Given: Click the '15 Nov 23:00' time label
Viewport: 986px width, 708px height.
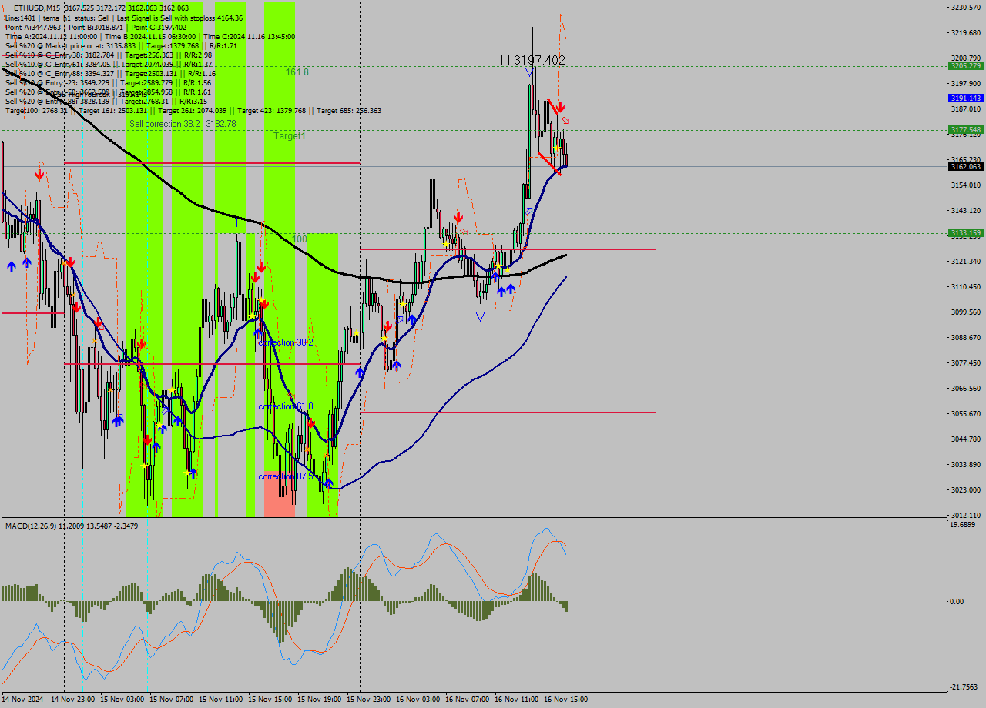Looking at the screenshot, I should point(368,700).
